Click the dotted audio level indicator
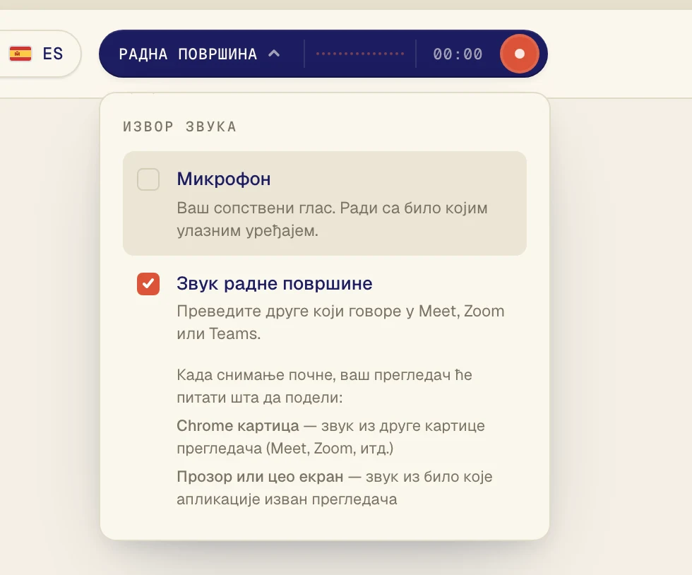Viewport: 692px width, 575px height. (360, 54)
